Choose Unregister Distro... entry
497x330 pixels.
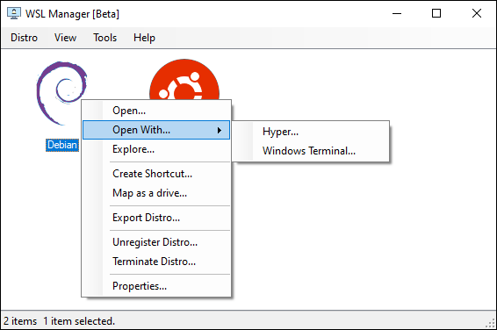tap(156, 242)
